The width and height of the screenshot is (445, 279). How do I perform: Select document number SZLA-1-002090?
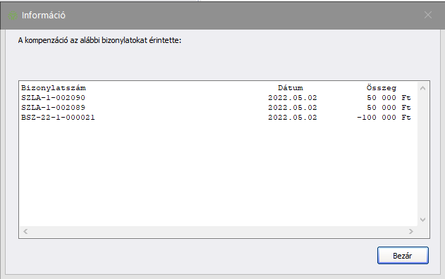click(53, 98)
